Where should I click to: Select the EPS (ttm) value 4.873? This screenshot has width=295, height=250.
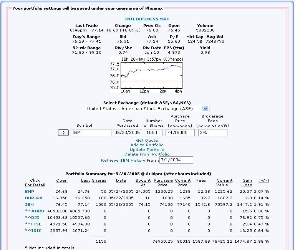(x=174, y=53)
